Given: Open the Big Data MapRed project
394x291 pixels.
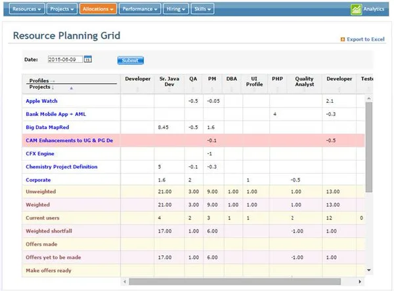Looking at the screenshot, I should [x=47, y=127].
